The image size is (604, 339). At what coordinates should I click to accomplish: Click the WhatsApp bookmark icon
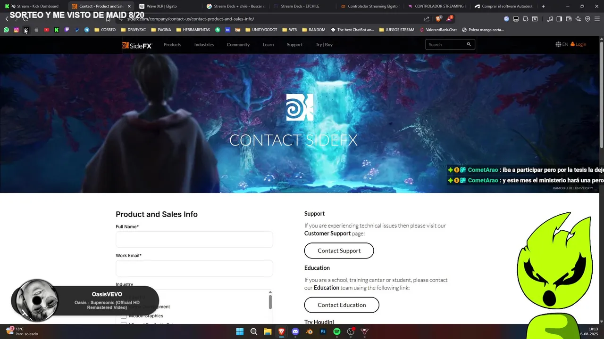click(6, 30)
